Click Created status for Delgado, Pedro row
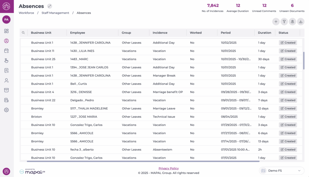The image size is (309, 177). [x=288, y=100]
